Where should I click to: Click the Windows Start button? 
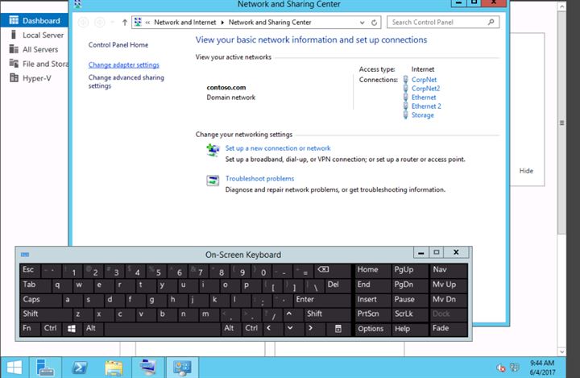14,367
